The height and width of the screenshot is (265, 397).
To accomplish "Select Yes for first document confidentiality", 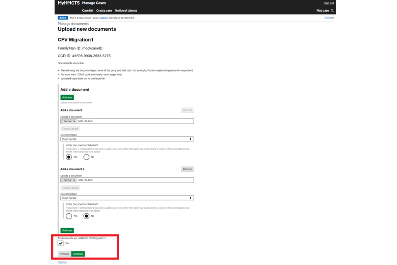I will coord(69,157).
